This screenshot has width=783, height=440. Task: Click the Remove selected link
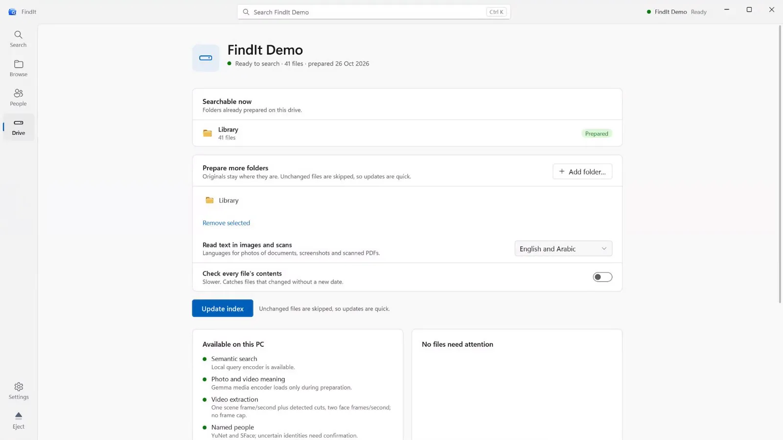tap(226, 222)
